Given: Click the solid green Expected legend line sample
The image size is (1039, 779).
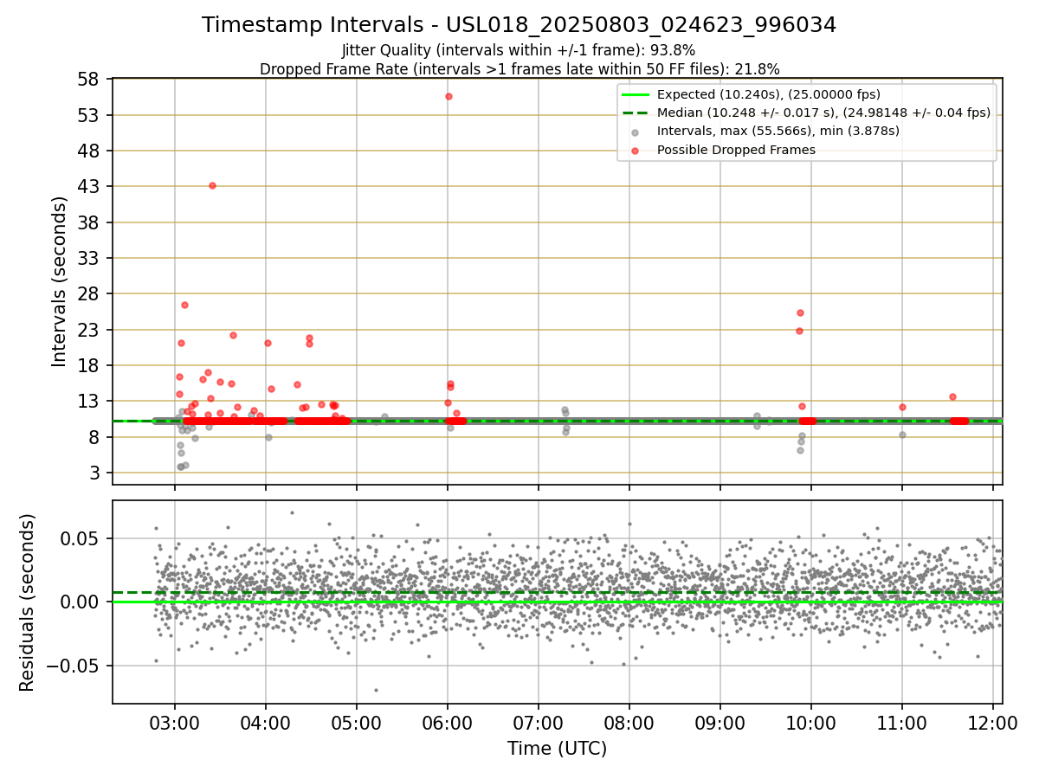Looking at the screenshot, I should 636,94.
